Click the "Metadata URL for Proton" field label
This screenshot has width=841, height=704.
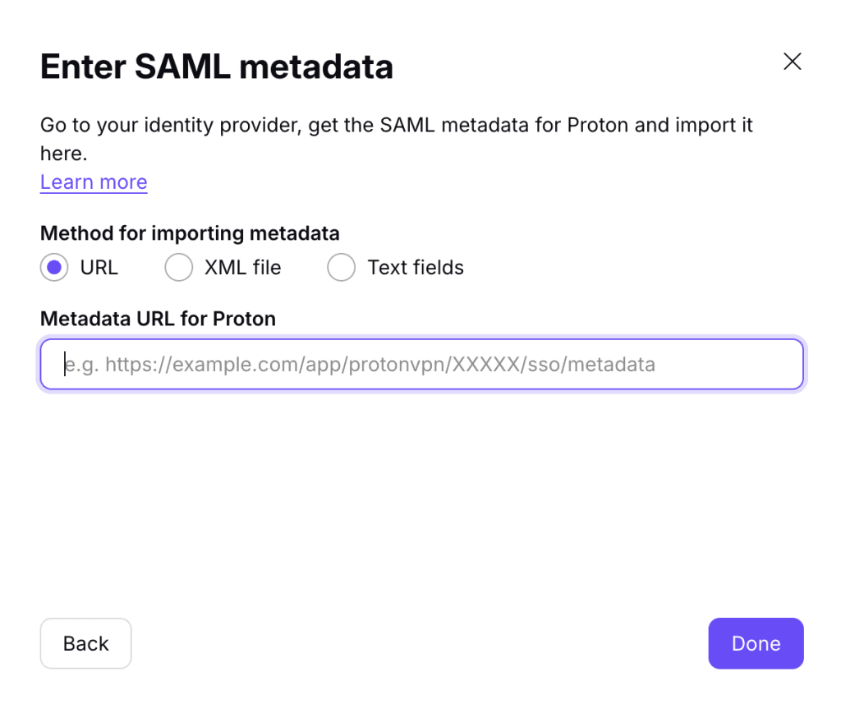pos(158,319)
